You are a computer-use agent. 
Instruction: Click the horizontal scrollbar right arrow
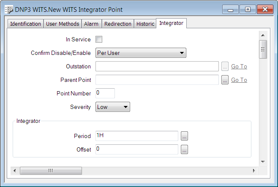tap(254, 171)
